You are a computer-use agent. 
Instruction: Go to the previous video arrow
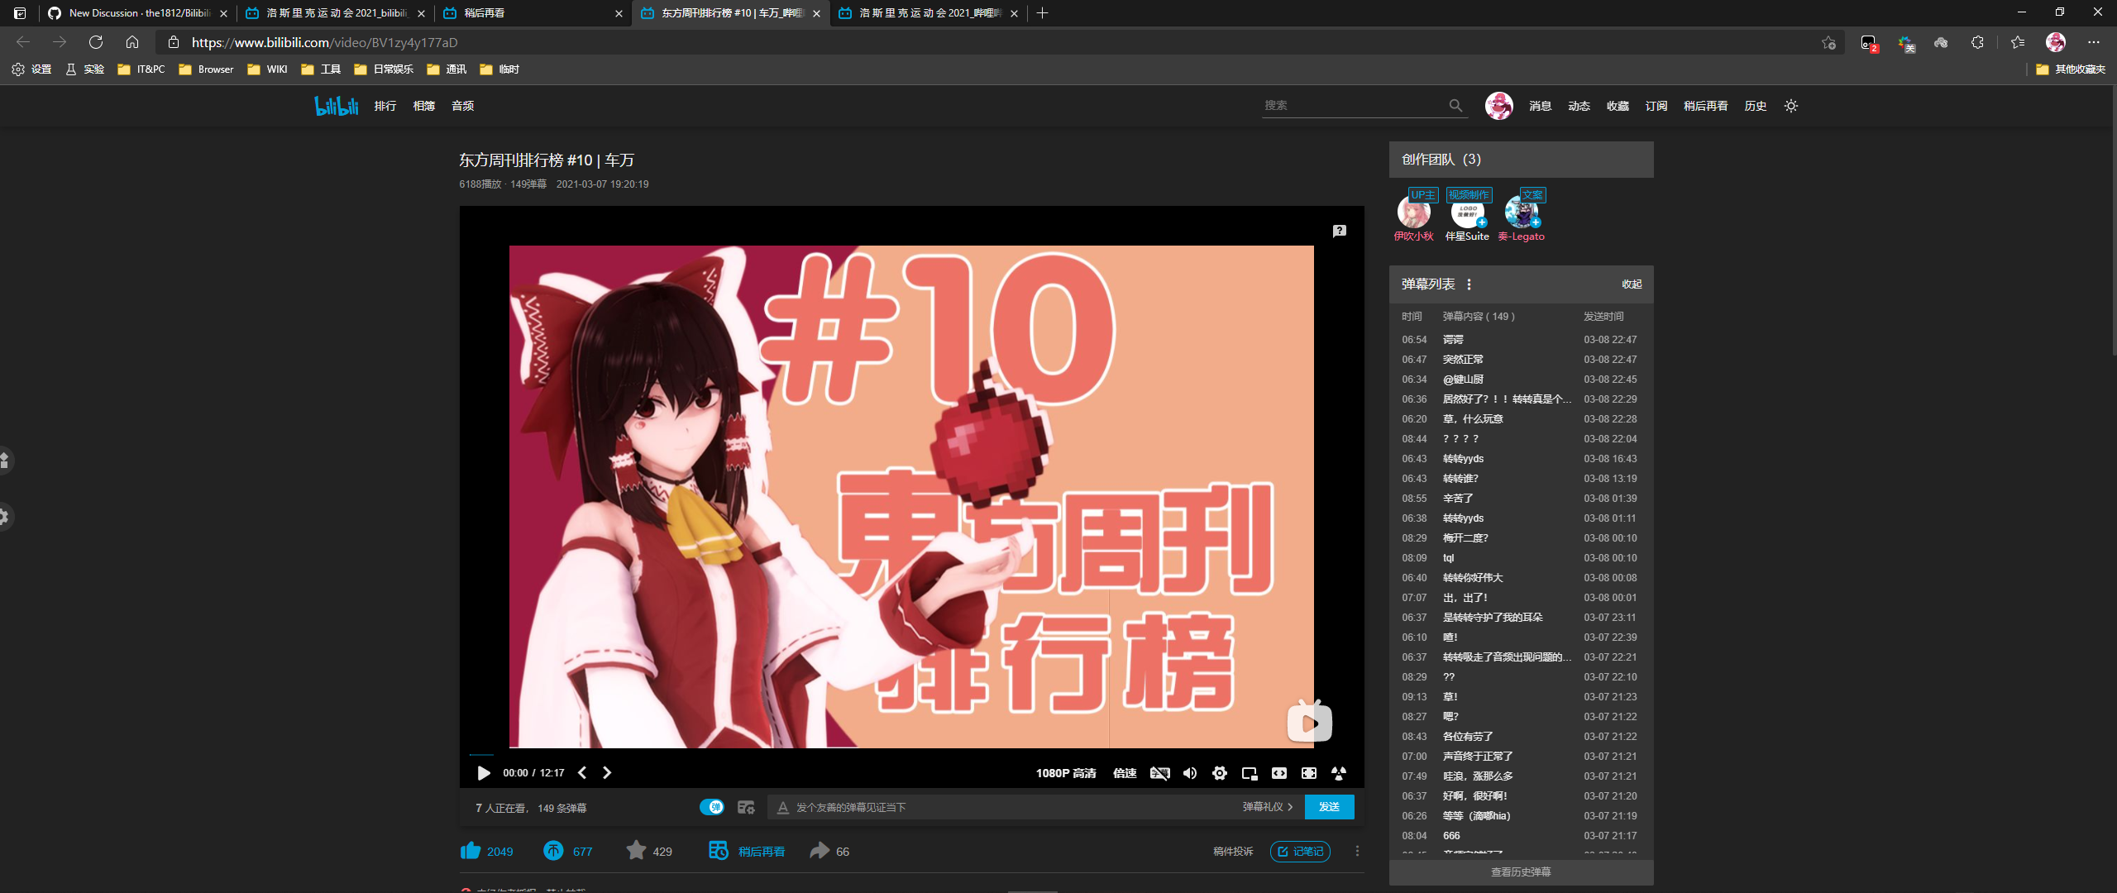pyautogui.click(x=582, y=772)
